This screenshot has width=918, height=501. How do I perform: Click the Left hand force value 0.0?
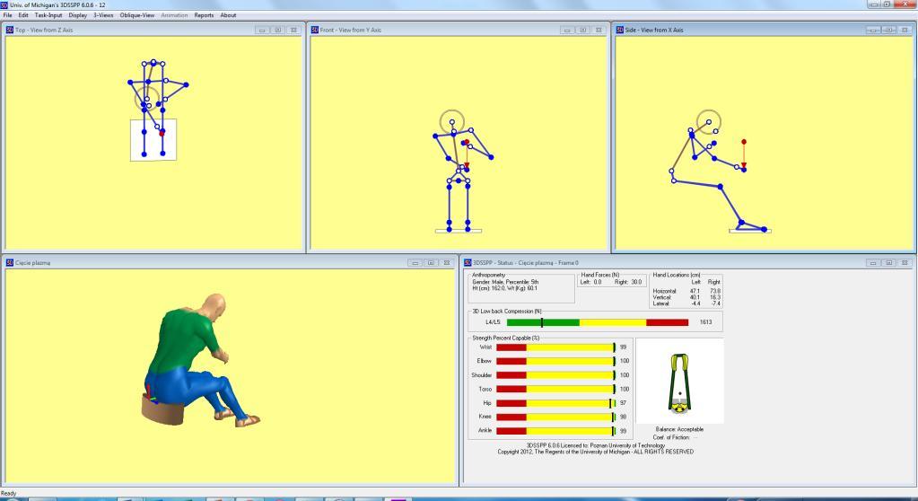597,282
